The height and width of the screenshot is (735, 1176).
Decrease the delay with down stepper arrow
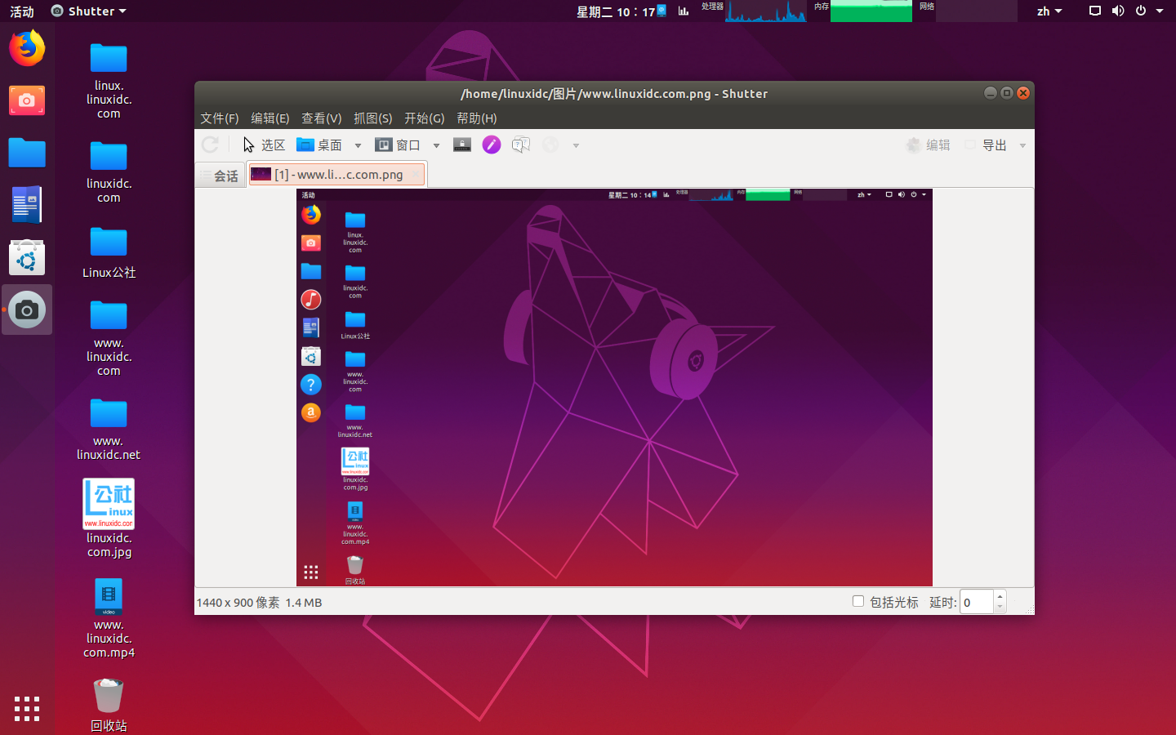tap(1000, 608)
